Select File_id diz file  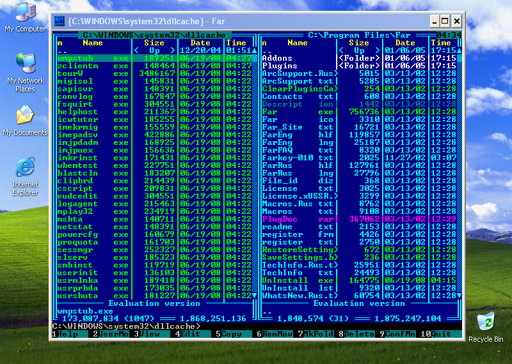359,181
